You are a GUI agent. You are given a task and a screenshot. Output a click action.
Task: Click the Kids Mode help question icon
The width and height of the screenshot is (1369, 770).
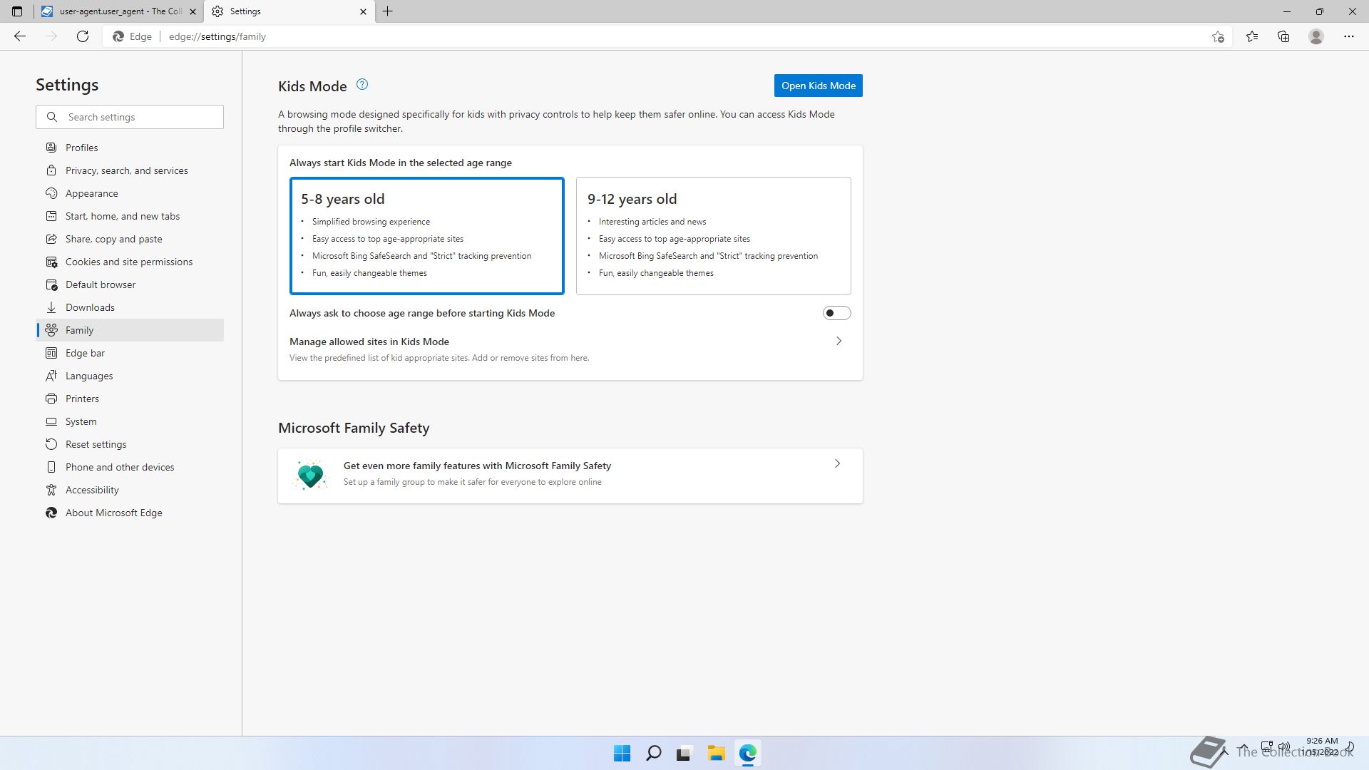(362, 85)
